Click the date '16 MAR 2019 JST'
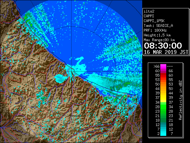190x143 pixels. (166, 52)
